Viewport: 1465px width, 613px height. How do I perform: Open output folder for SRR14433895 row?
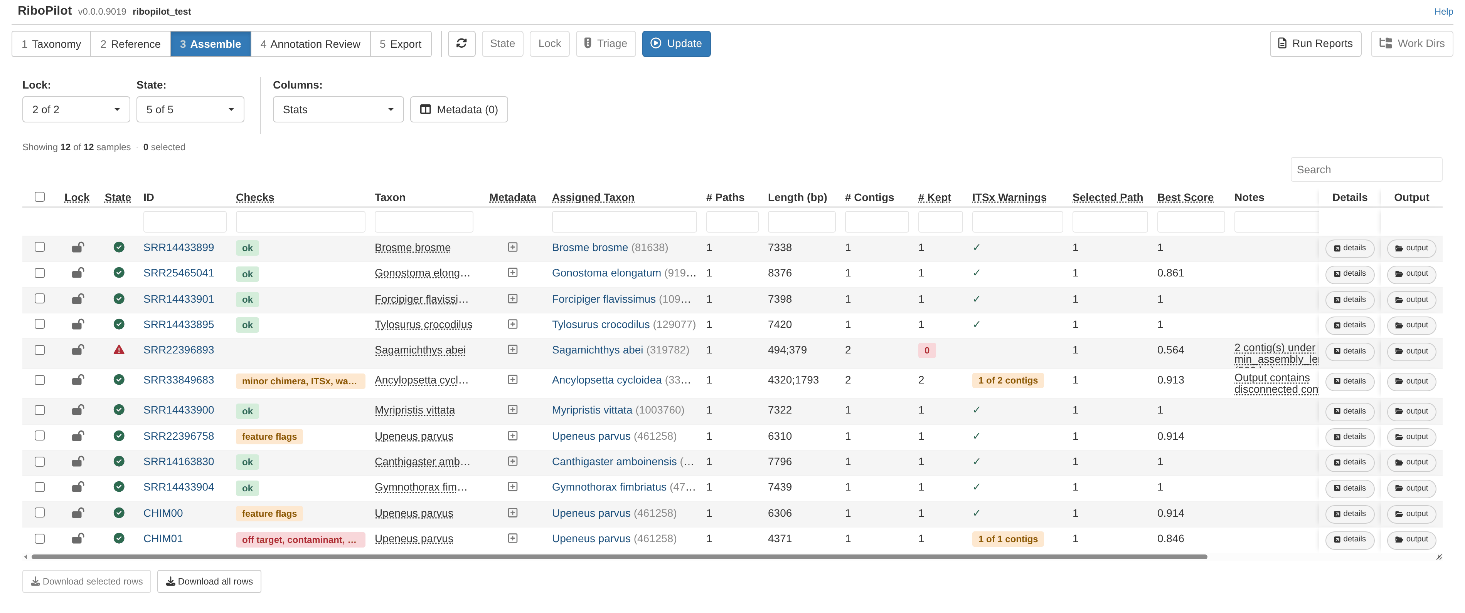coord(1411,325)
